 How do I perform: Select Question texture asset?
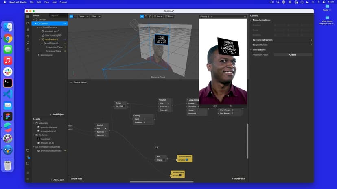tap(45, 139)
